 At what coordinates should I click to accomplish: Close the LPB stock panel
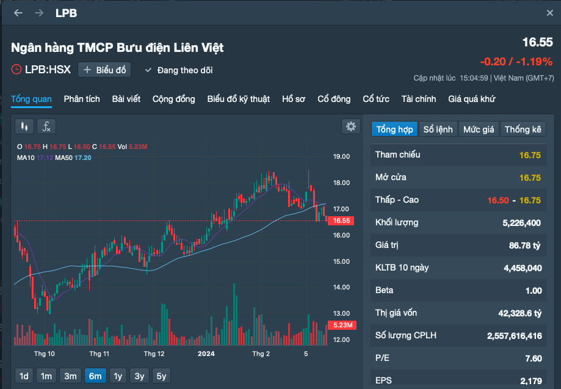click(x=550, y=13)
